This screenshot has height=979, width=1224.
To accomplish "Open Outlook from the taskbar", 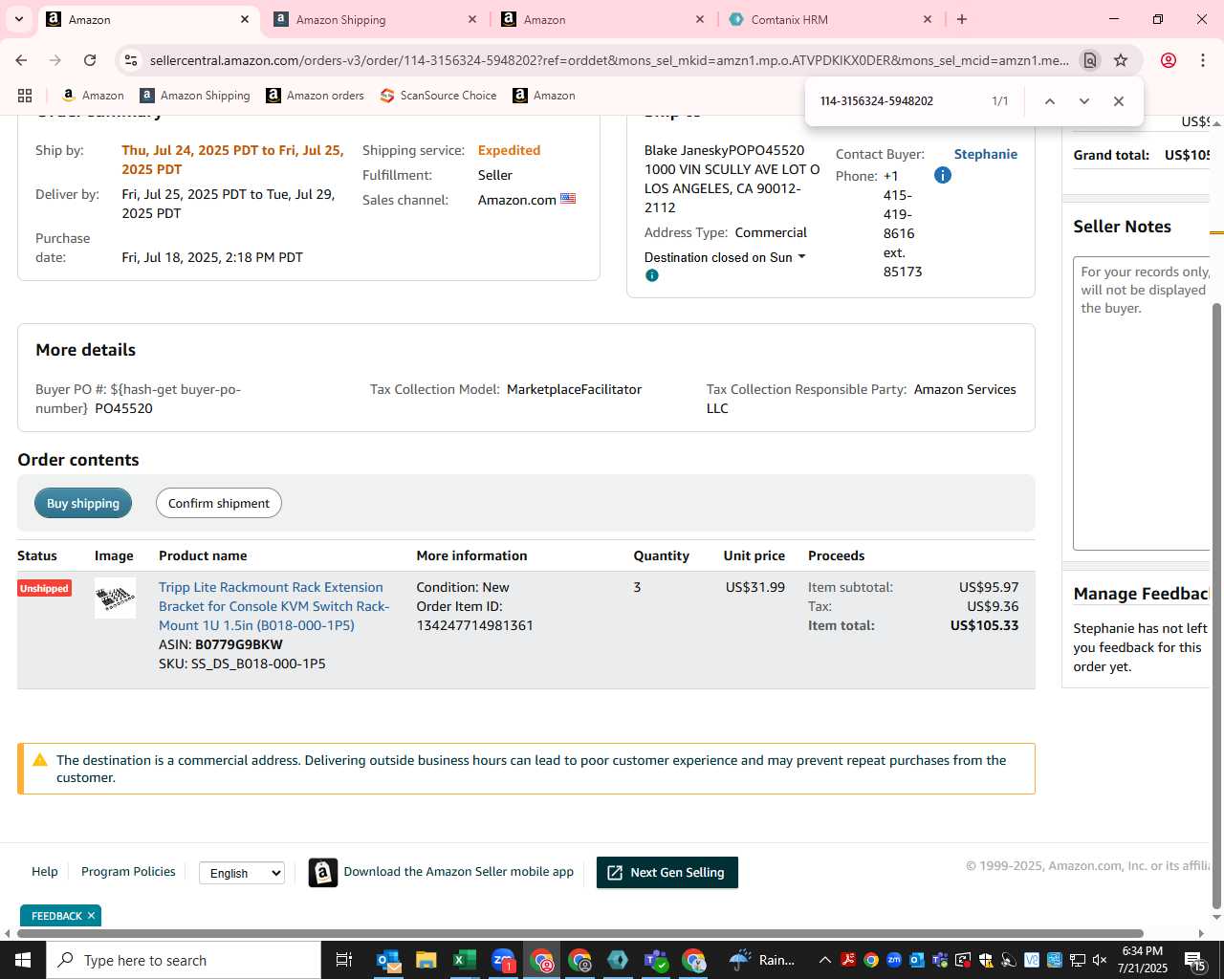I will (x=388, y=960).
